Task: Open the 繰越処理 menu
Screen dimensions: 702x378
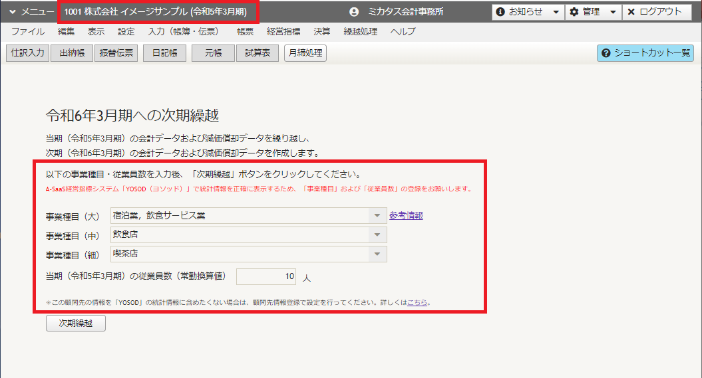Action: 361,31
